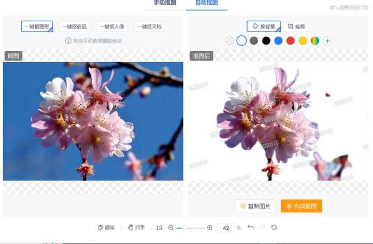Choose the red background swatch

(x=291, y=40)
